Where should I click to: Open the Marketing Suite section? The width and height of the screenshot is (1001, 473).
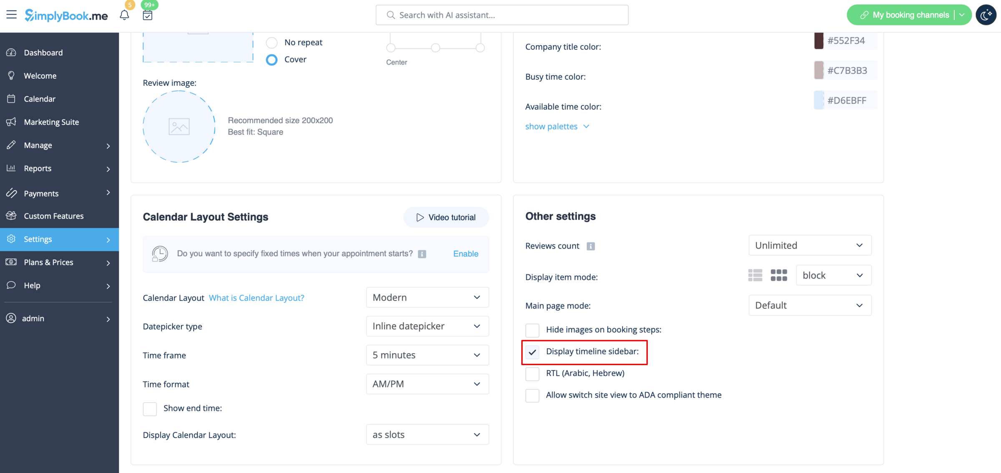pyautogui.click(x=51, y=122)
